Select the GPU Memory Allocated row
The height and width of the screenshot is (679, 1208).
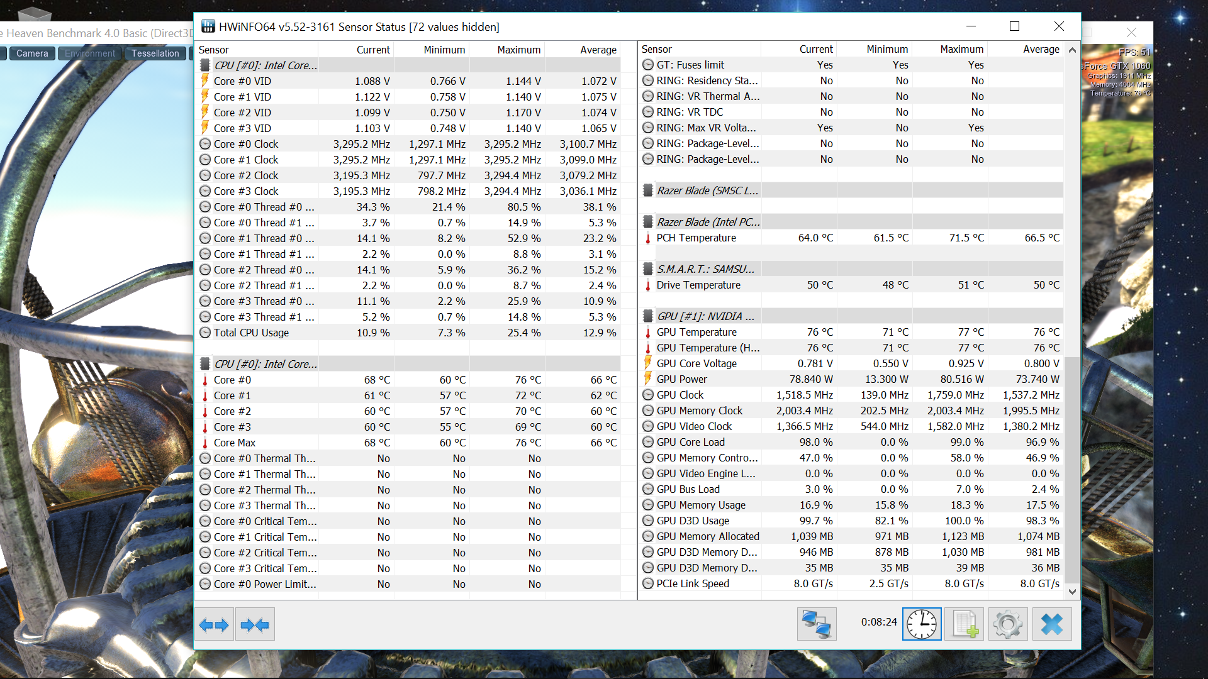click(851, 536)
